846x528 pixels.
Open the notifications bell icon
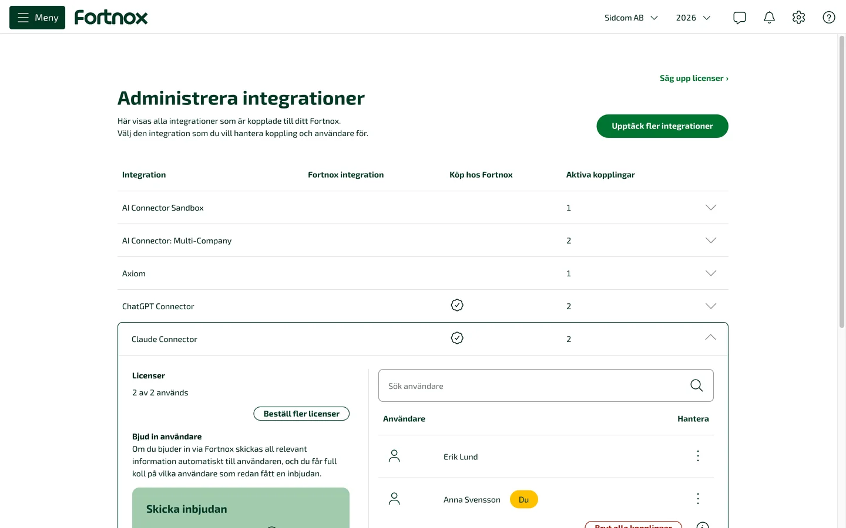(x=769, y=18)
